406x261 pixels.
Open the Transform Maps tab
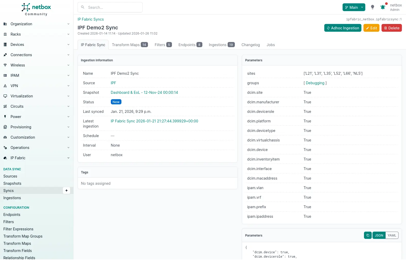(x=130, y=45)
